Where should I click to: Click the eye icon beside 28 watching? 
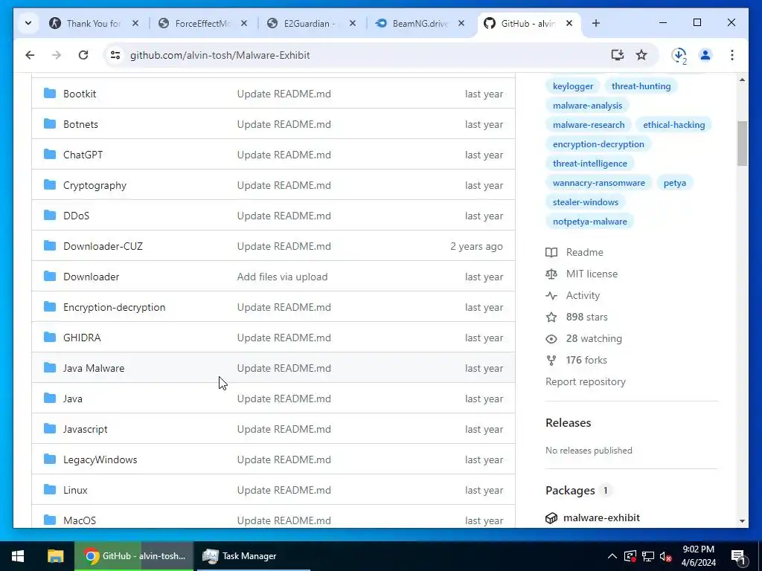tap(551, 338)
